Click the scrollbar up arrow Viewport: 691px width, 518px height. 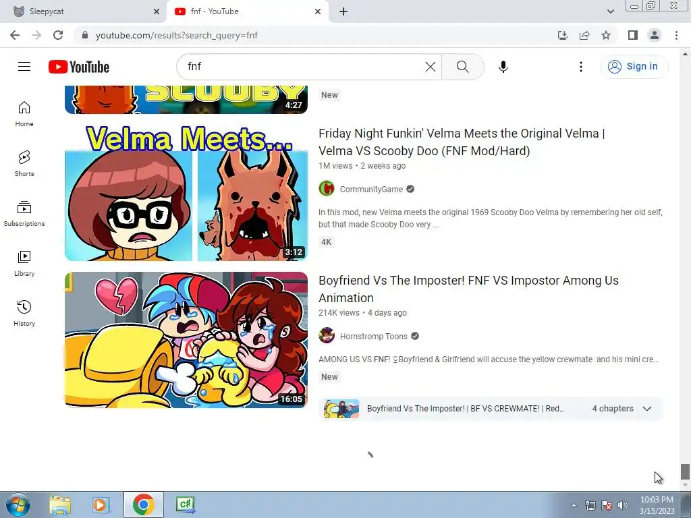click(685, 54)
